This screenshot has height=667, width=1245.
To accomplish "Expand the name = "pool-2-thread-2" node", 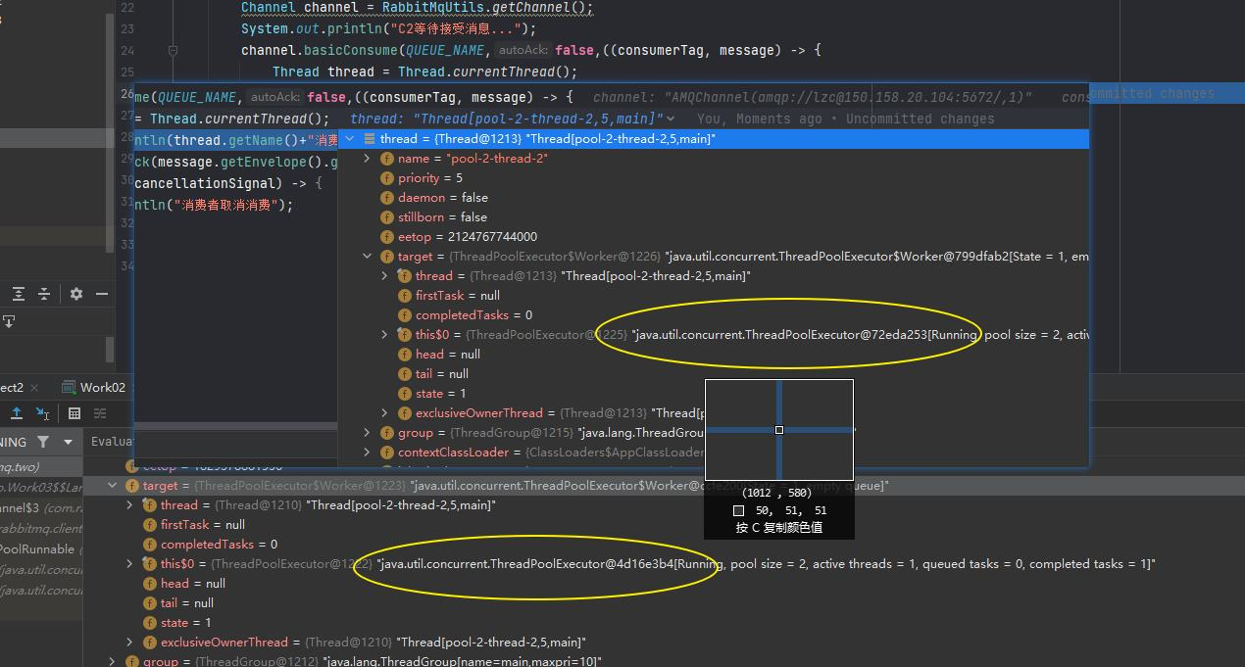I will click(x=368, y=159).
